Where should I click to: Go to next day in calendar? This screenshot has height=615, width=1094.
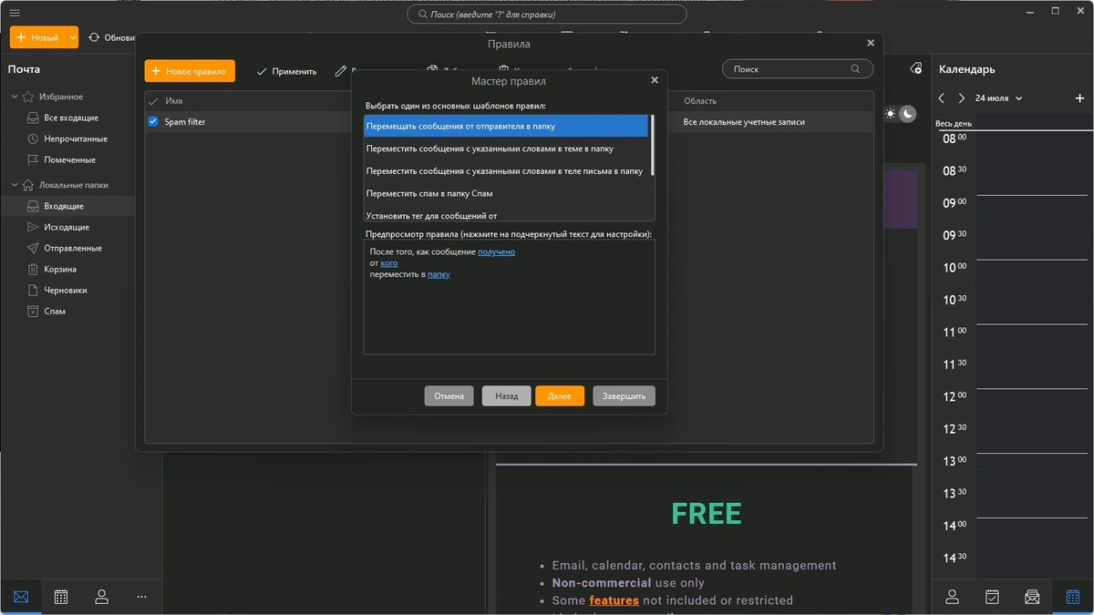click(962, 98)
